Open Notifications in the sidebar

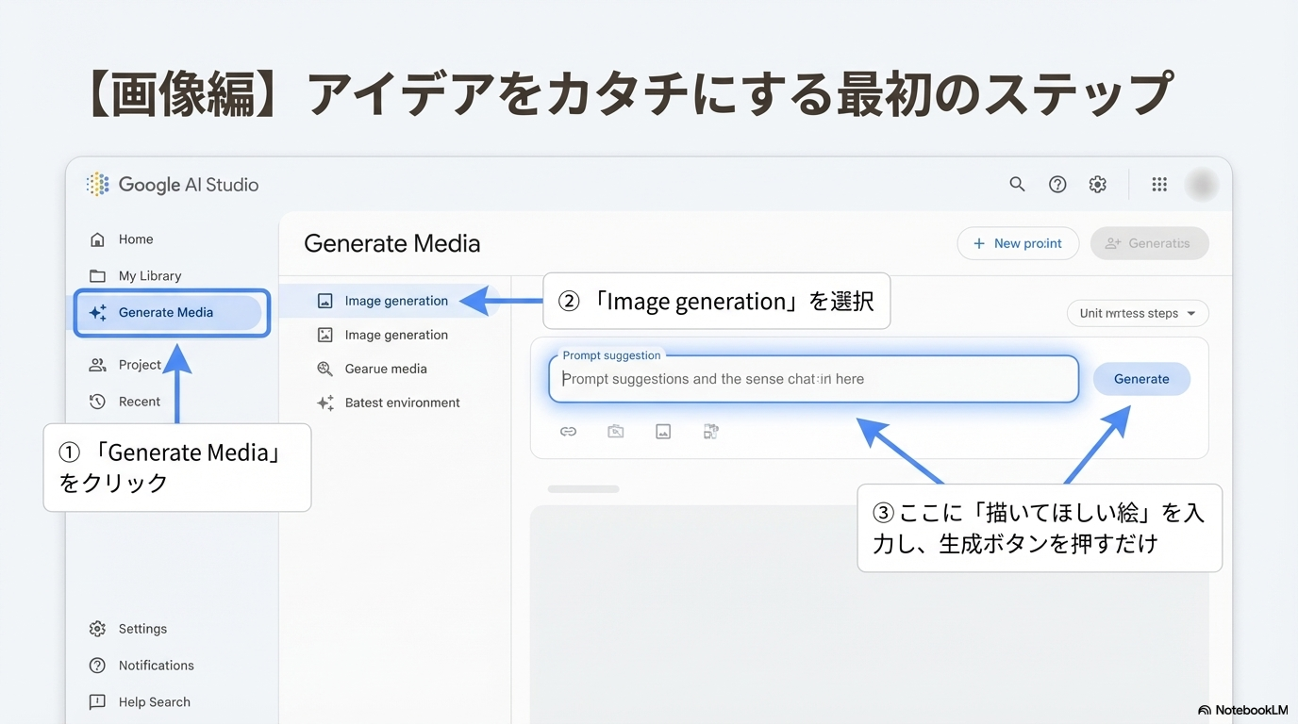[156, 666]
